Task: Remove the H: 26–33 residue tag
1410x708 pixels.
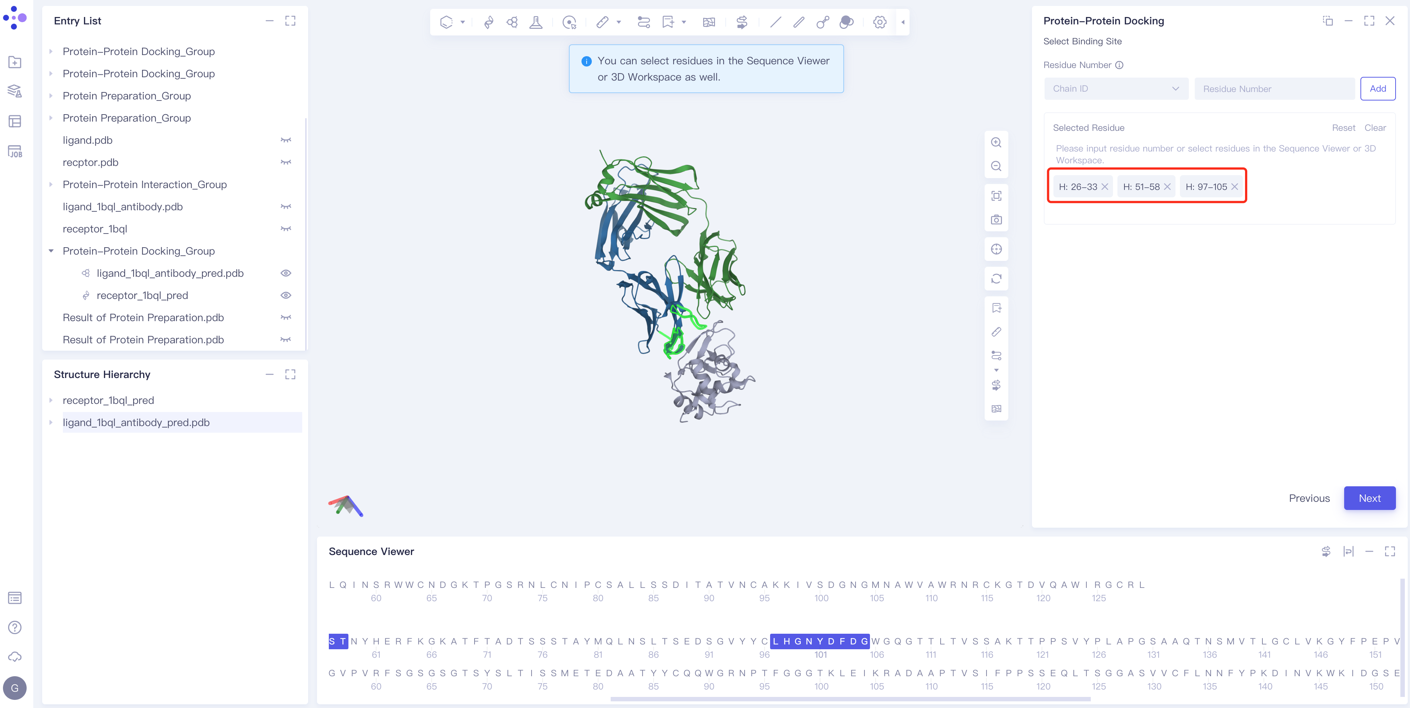Action: click(1105, 187)
